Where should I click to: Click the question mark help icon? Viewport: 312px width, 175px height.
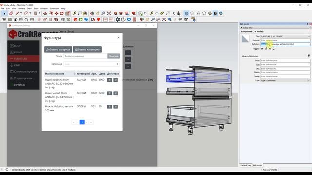coord(123,19)
